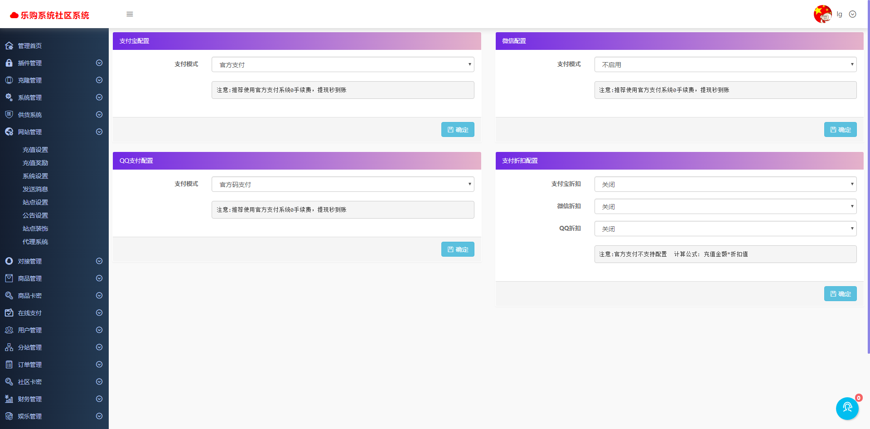
Task: Click 确定 in 支付折扣配置
Action: [841, 293]
